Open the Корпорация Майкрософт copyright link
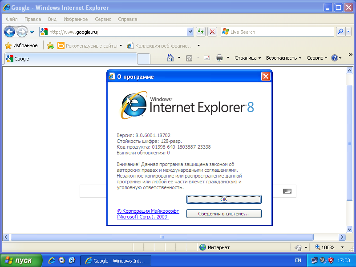This screenshot has width=356, height=267. pos(148,214)
